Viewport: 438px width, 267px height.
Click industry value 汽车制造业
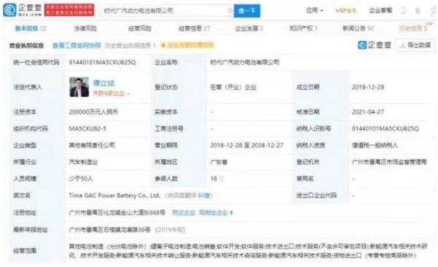coord(83,162)
